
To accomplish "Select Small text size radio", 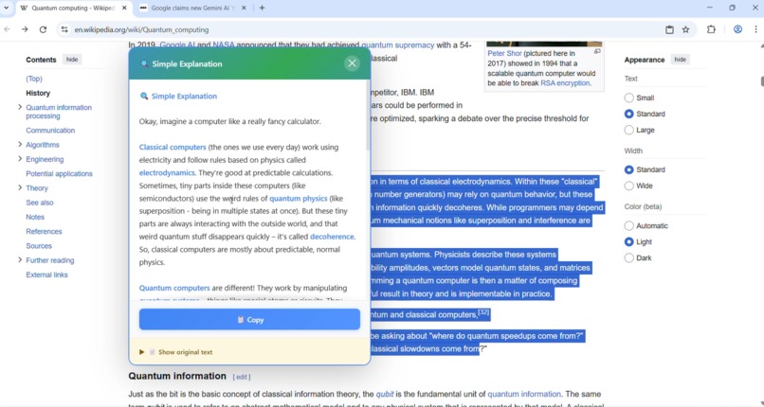I will pos(629,97).
